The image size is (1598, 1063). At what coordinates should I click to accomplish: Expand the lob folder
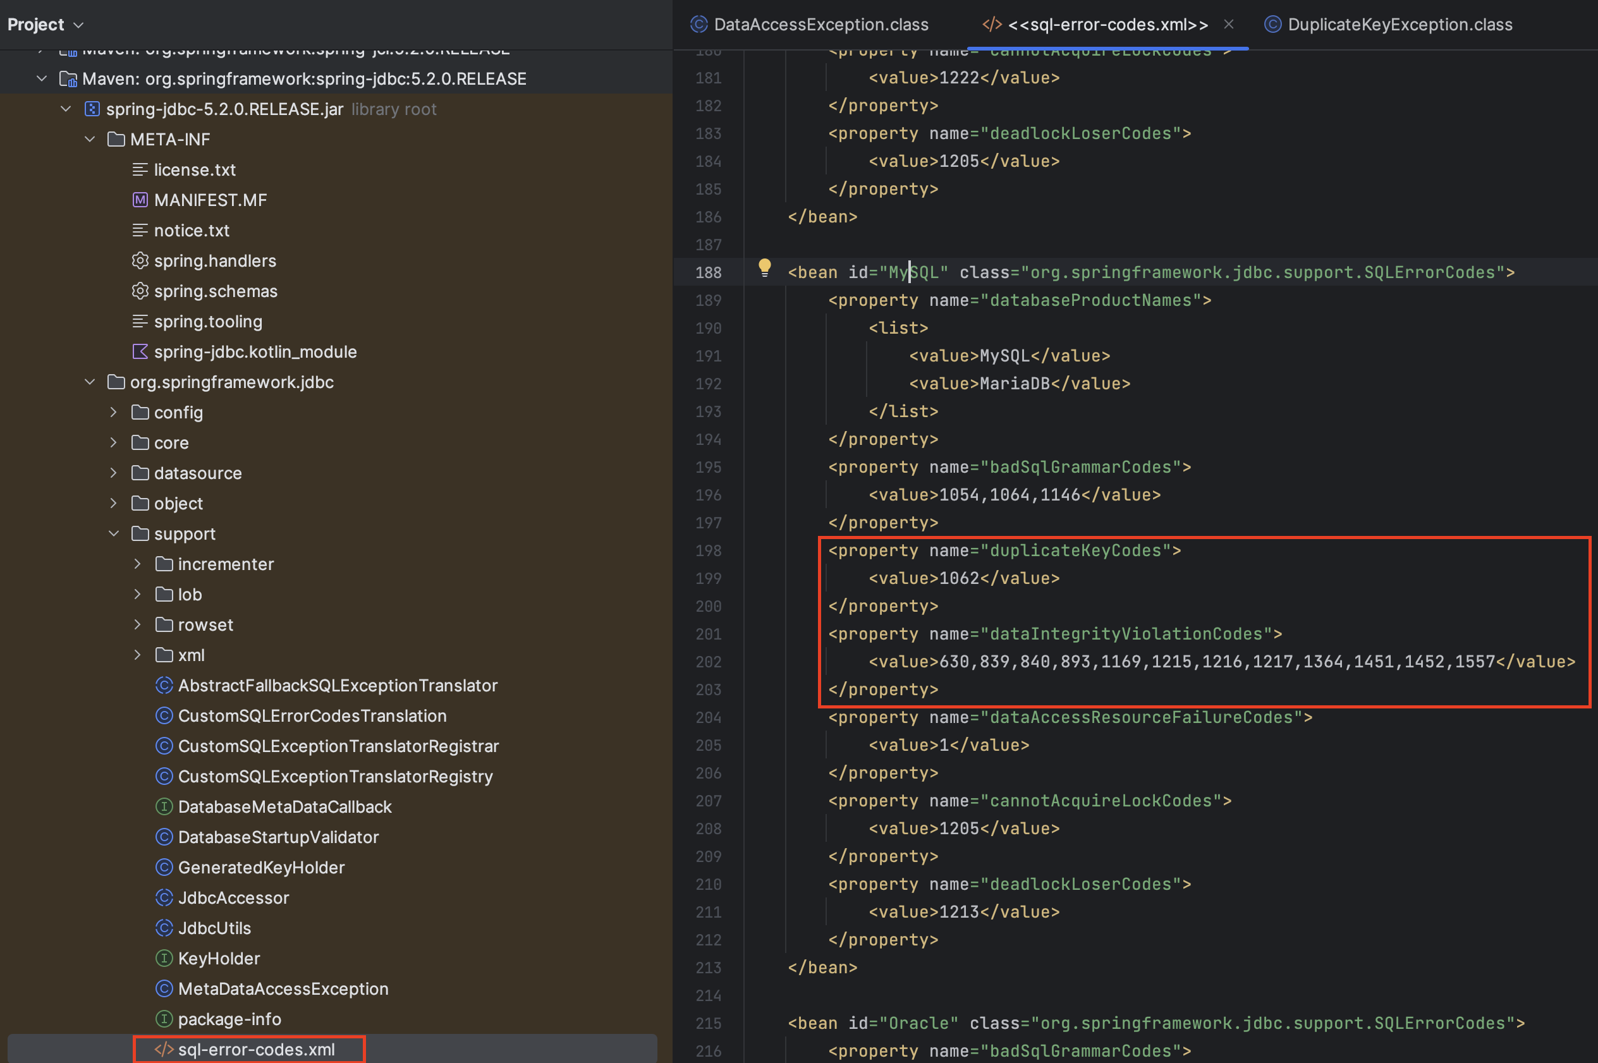pyautogui.click(x=137, y=594)
